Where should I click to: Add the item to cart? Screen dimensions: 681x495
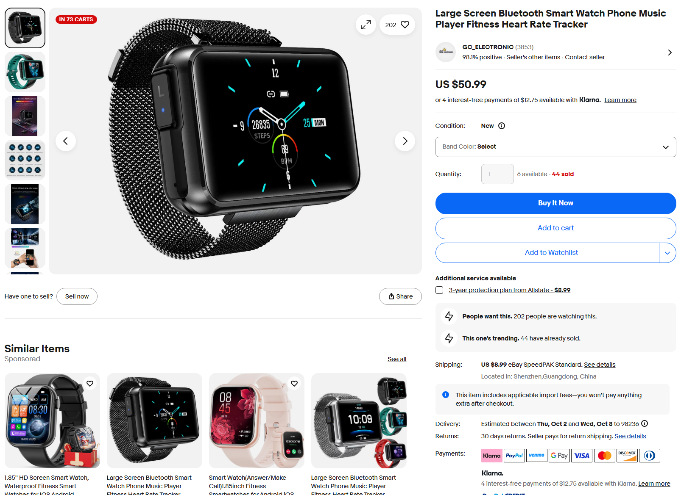tap(555, 228)
